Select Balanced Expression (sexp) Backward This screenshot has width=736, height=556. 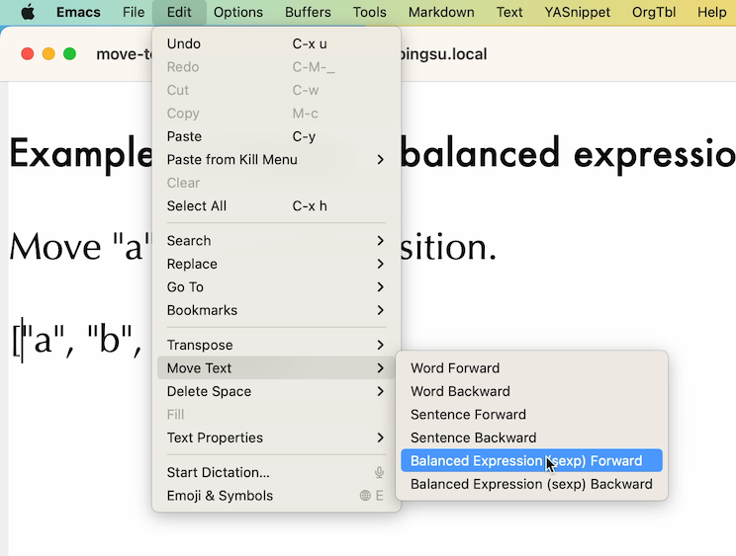(532, 484)
